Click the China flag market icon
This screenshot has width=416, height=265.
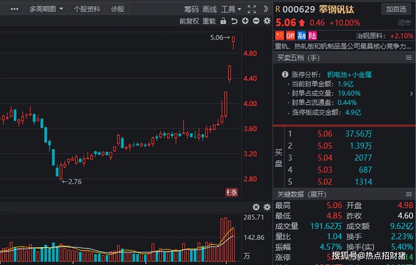click(279, 35)
